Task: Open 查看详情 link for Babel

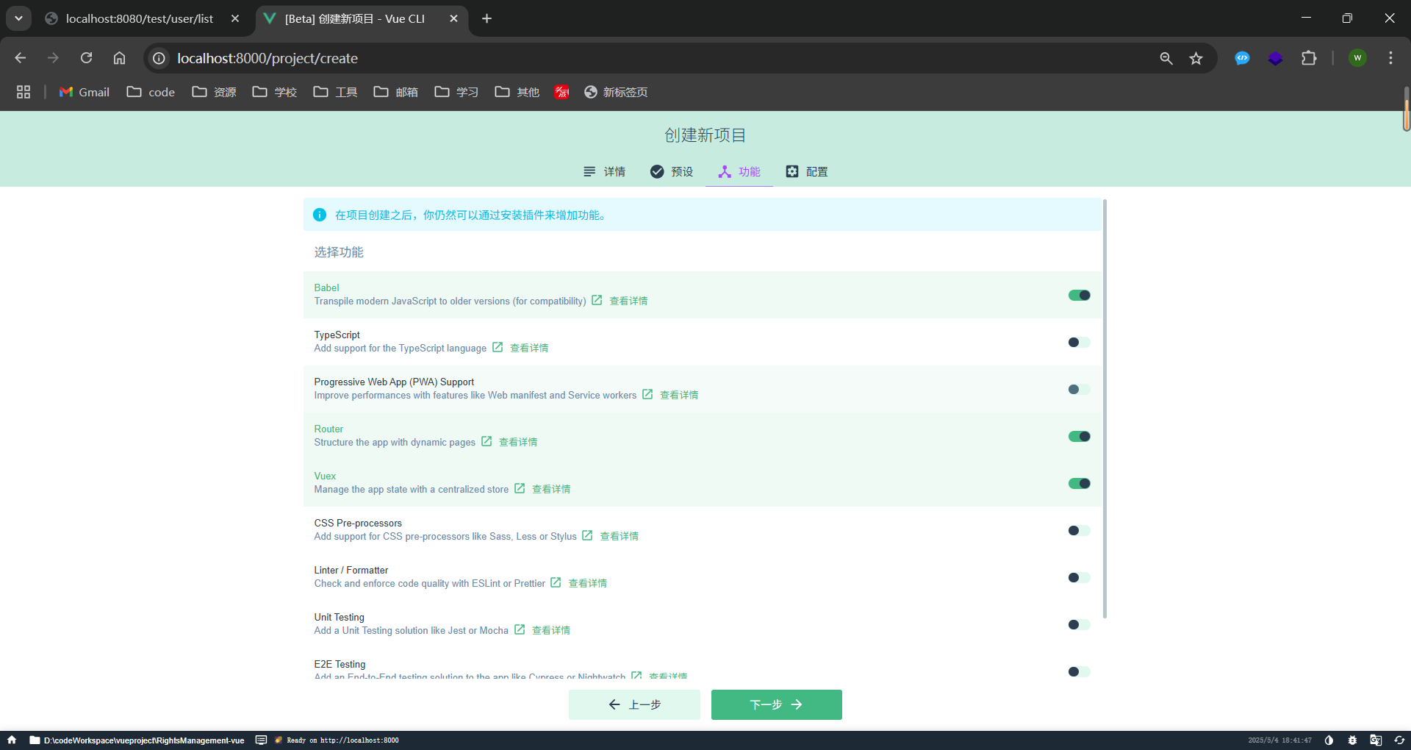Action: pyautogui.click(x=628, y=301)
